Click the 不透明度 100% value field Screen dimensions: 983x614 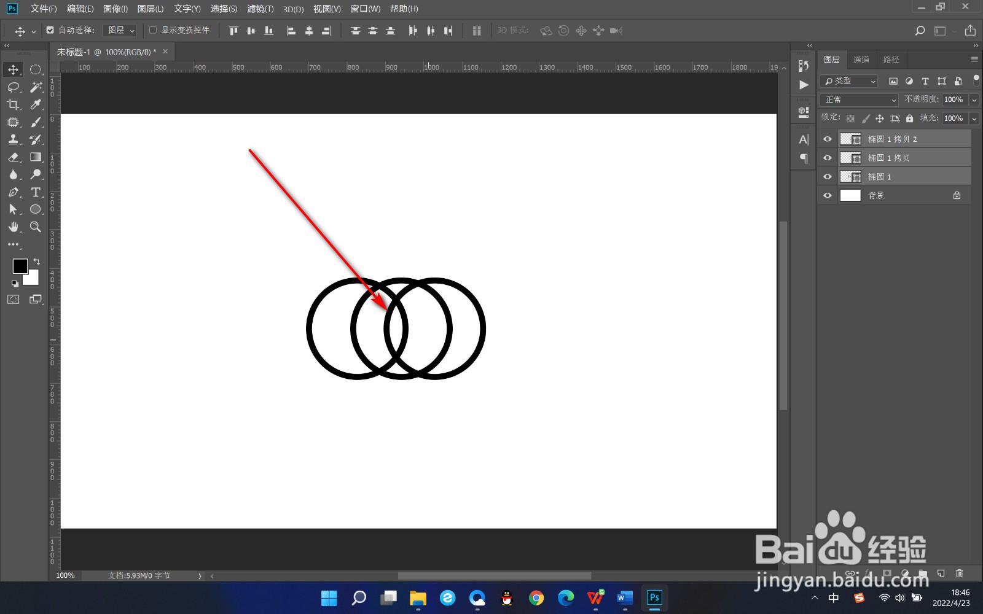coord(954,99)
